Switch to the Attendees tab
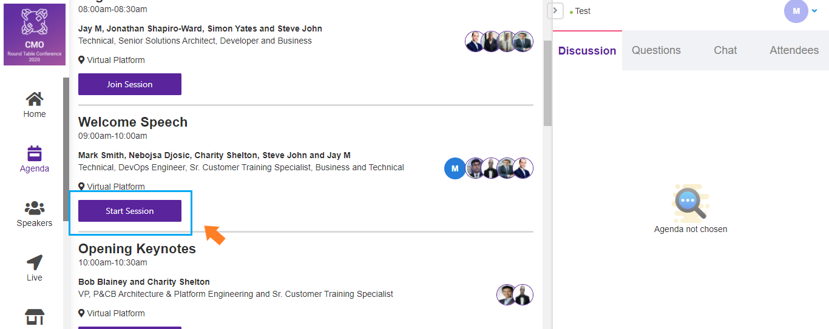Screen dimensions: 829x329 (794, 50)
